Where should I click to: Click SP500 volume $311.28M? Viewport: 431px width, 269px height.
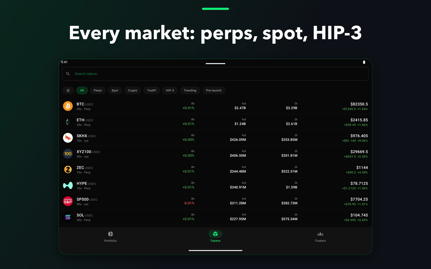[238, 203]
